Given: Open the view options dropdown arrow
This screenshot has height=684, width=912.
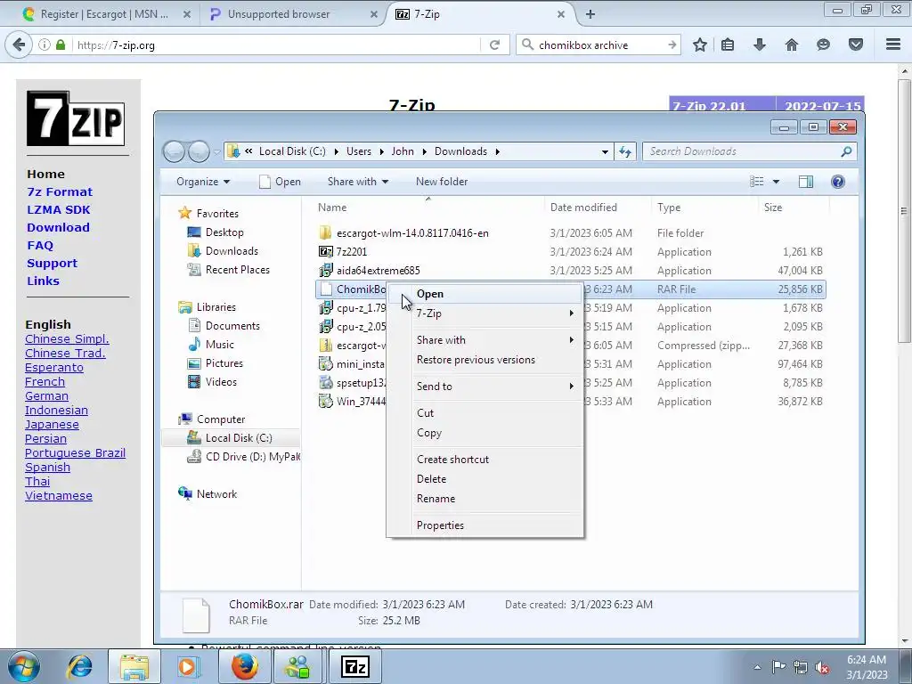Looking at the screenshot, I should click(776, 182).
